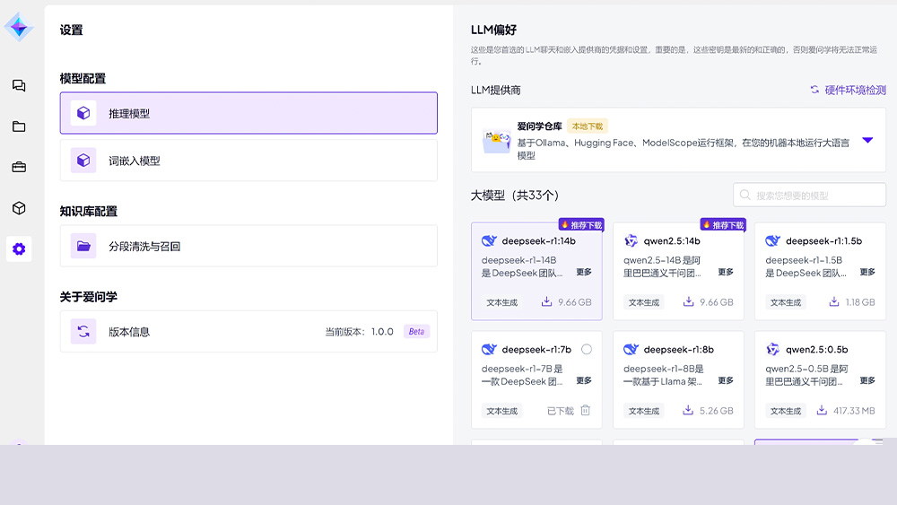
Task: Click download icon for qwen2.5:0.5b
Action: tap(822, 411)
